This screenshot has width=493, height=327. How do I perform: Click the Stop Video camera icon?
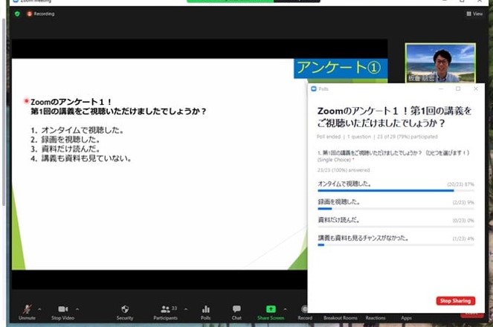63,309
